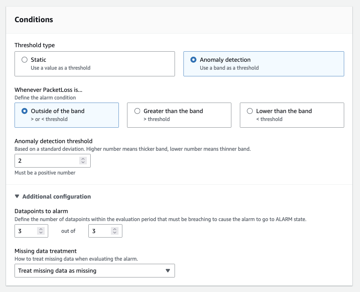Increment the 'out of' evaluation value up arrow

click(115, 229)
